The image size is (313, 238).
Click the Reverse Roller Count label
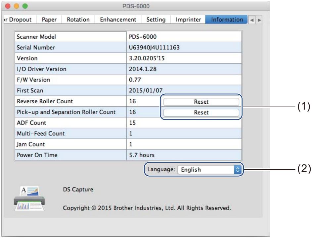point(45,101)
